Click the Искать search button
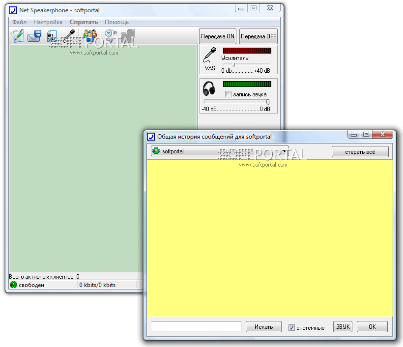The width and height of the screenshot is (403, 347). point(263,327)
